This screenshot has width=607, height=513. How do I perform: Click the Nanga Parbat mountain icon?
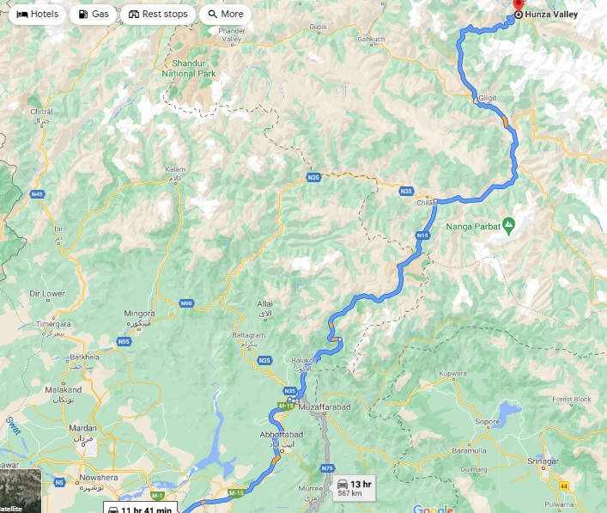508,224
